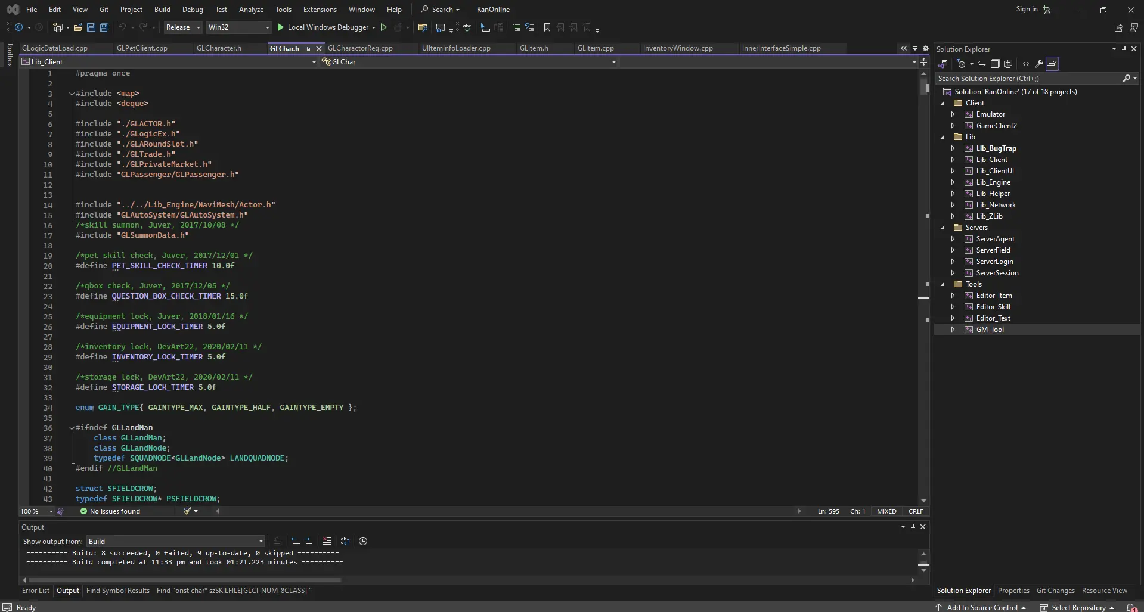
Task: Expand the Lib_Engine project node
Action: point(953,182)
